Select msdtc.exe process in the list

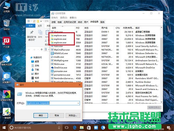(x=105, y=57)
